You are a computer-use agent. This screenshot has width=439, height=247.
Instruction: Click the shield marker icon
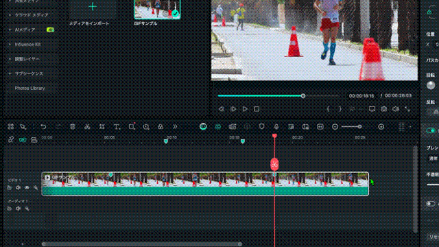point(262,126)
